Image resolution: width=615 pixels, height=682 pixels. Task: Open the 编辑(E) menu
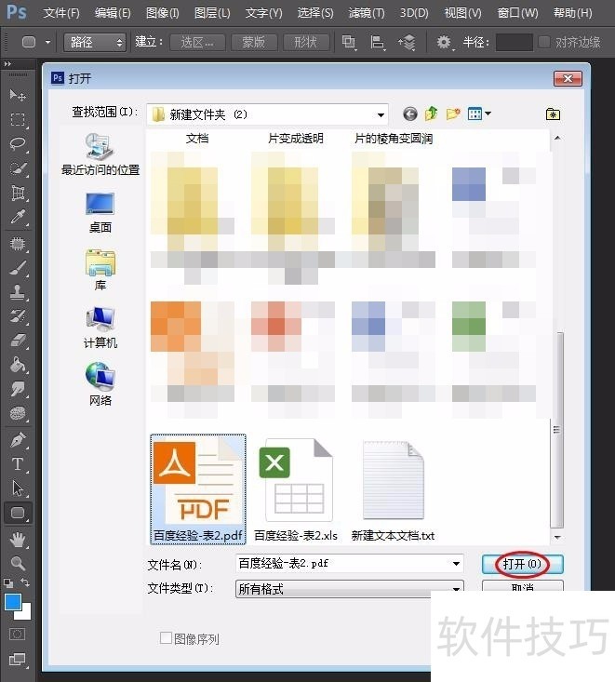click(113, 13)
